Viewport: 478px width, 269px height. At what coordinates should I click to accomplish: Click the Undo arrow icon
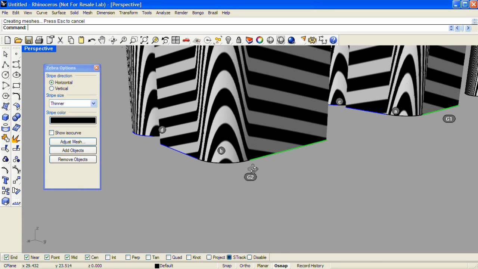pos(91,40)
